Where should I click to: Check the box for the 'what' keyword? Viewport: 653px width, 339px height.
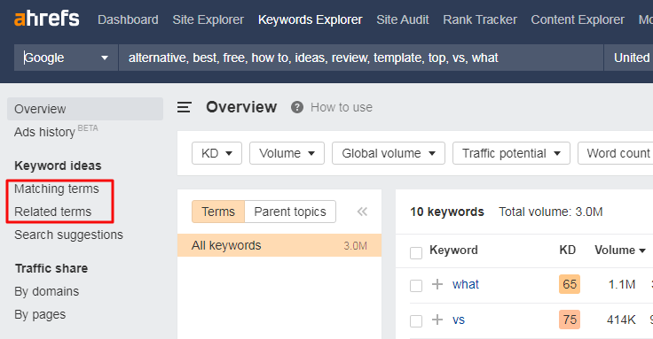416,286
